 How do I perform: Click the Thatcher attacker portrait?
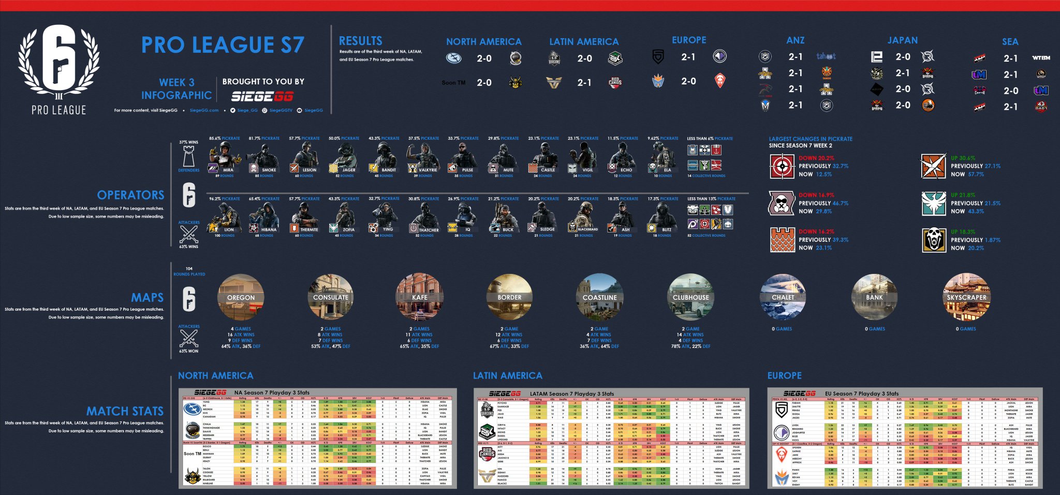(x=423, y=217)
